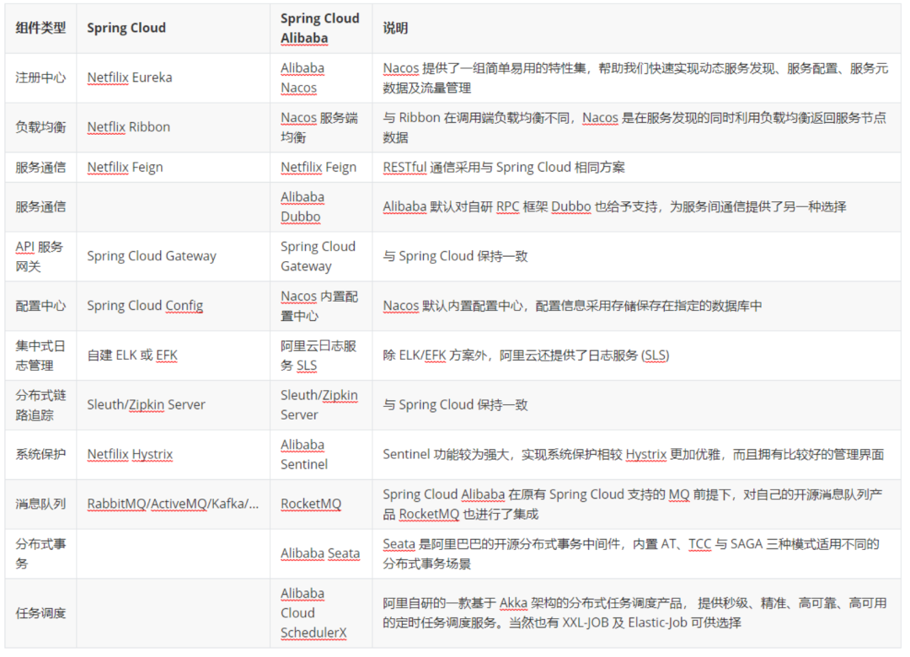The width and height of the screenshot is (910, 657).
Task: Click 与 Spring Cloud 保持一致 in the gateway row
Action: pos(455,256)
